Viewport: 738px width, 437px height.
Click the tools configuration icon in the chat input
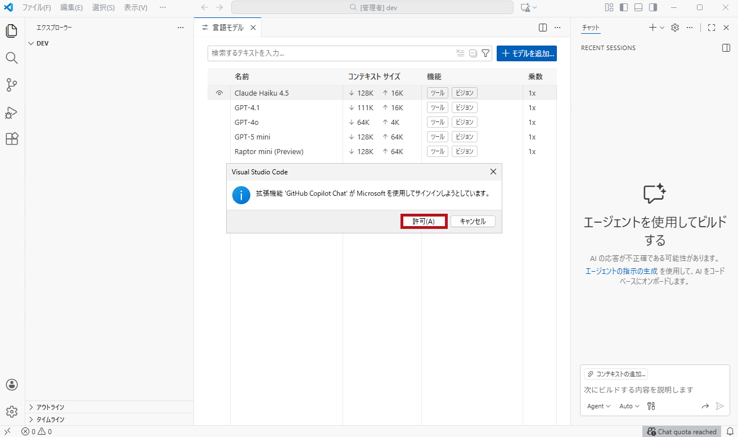coord(651,406)
